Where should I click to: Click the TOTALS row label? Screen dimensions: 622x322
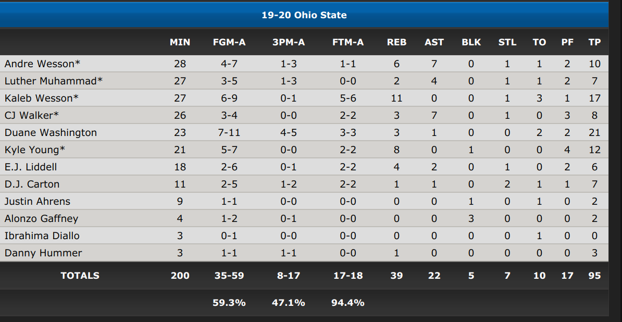(x=80, y=276)
